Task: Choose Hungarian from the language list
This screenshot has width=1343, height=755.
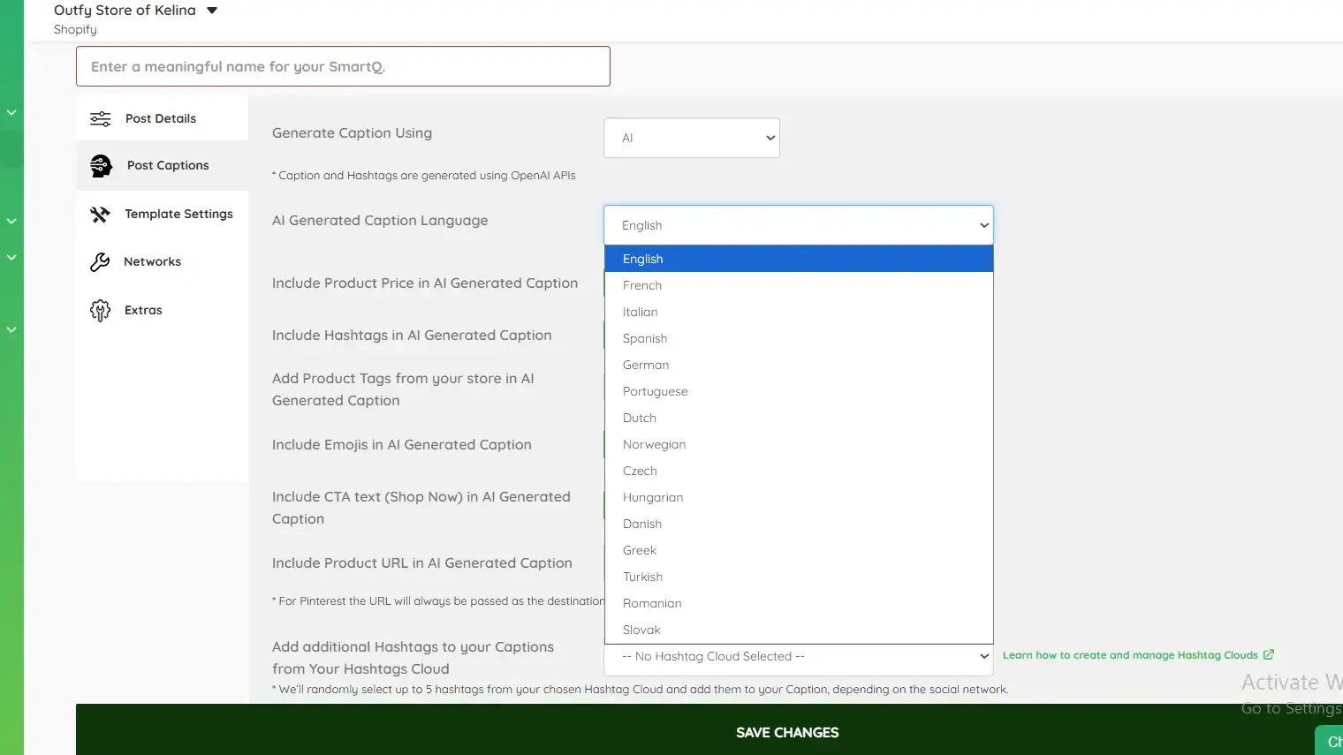Action: (x=799, y=497)
